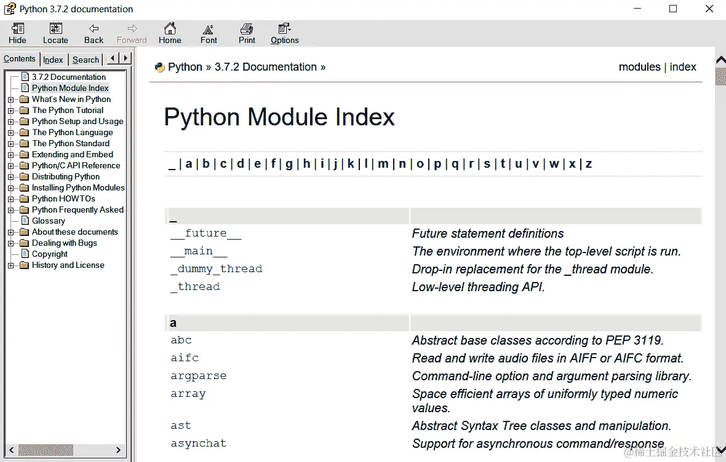
Task: Jump to letter c in the alphabet index
Action: coord(223,163)
